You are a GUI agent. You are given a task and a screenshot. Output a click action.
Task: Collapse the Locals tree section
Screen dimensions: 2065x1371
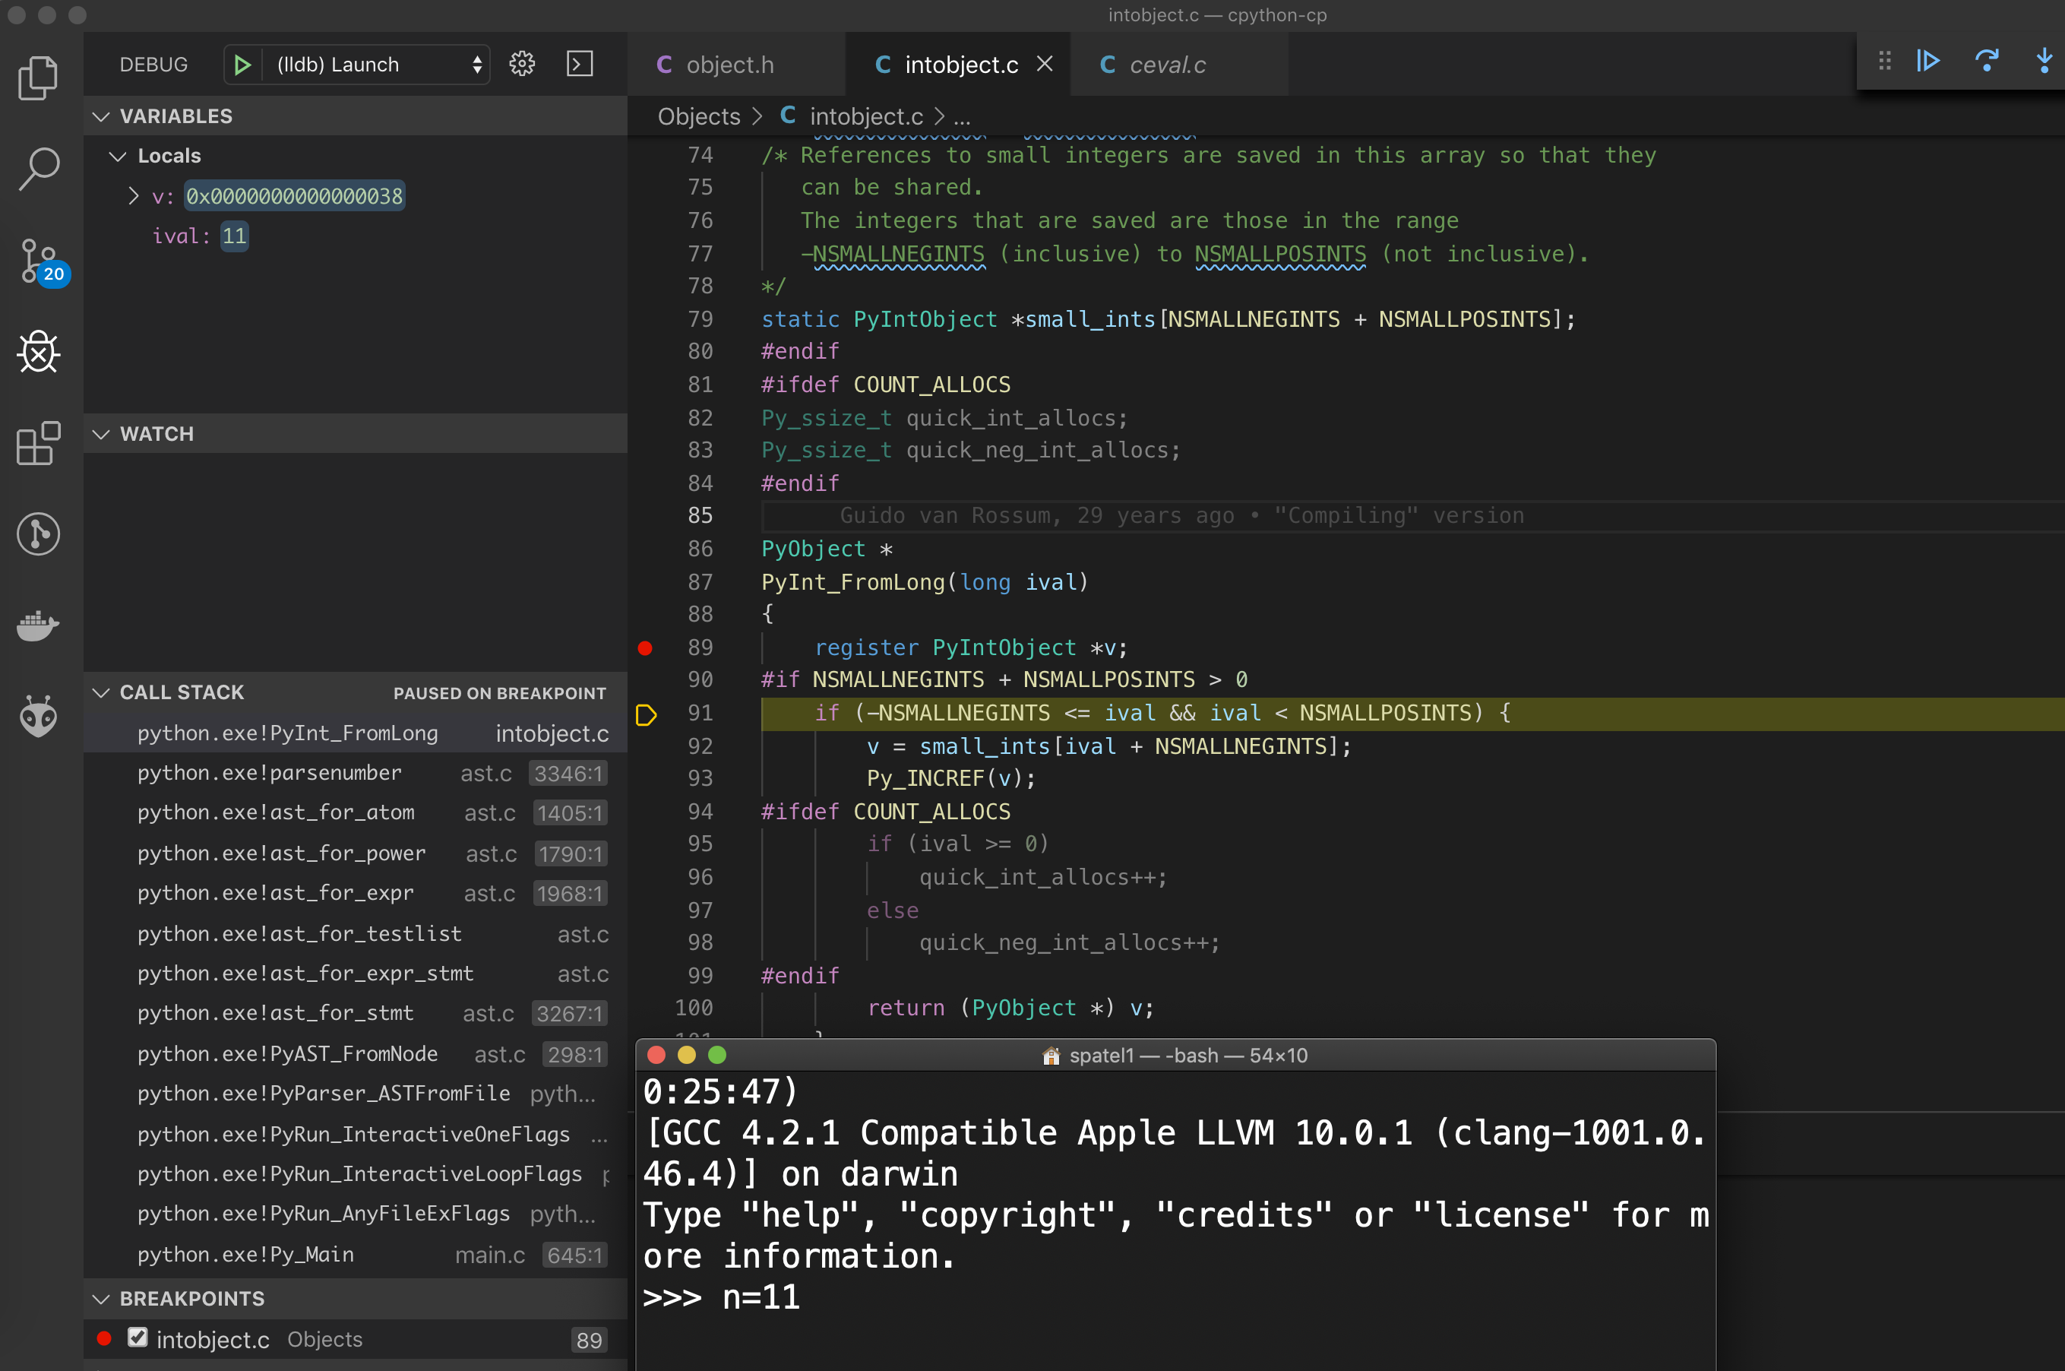(117, 156)
